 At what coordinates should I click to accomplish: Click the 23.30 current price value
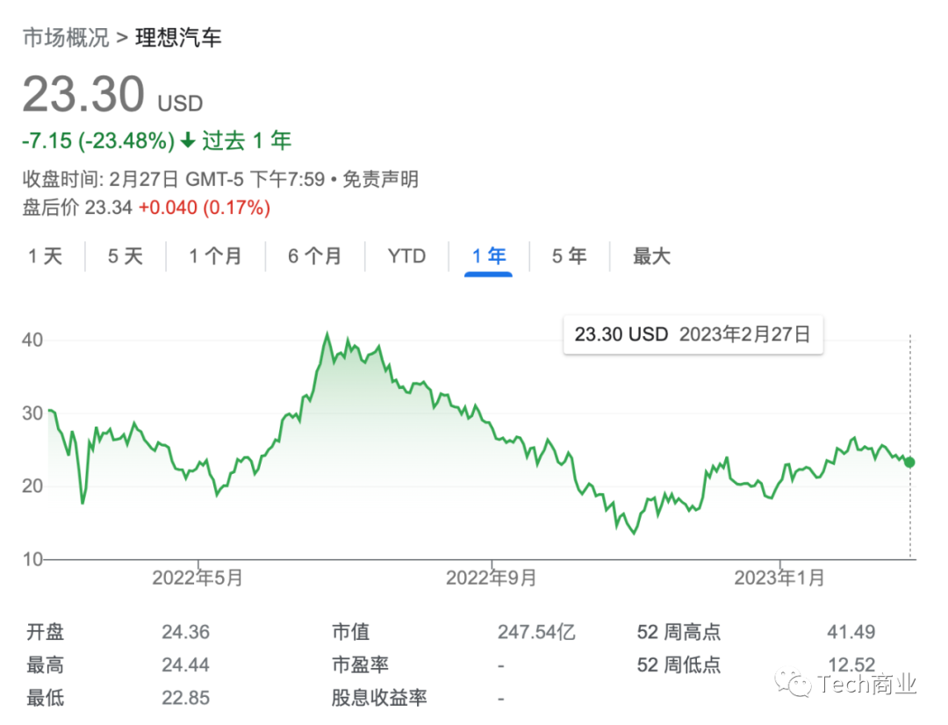[x=83, y=94]
